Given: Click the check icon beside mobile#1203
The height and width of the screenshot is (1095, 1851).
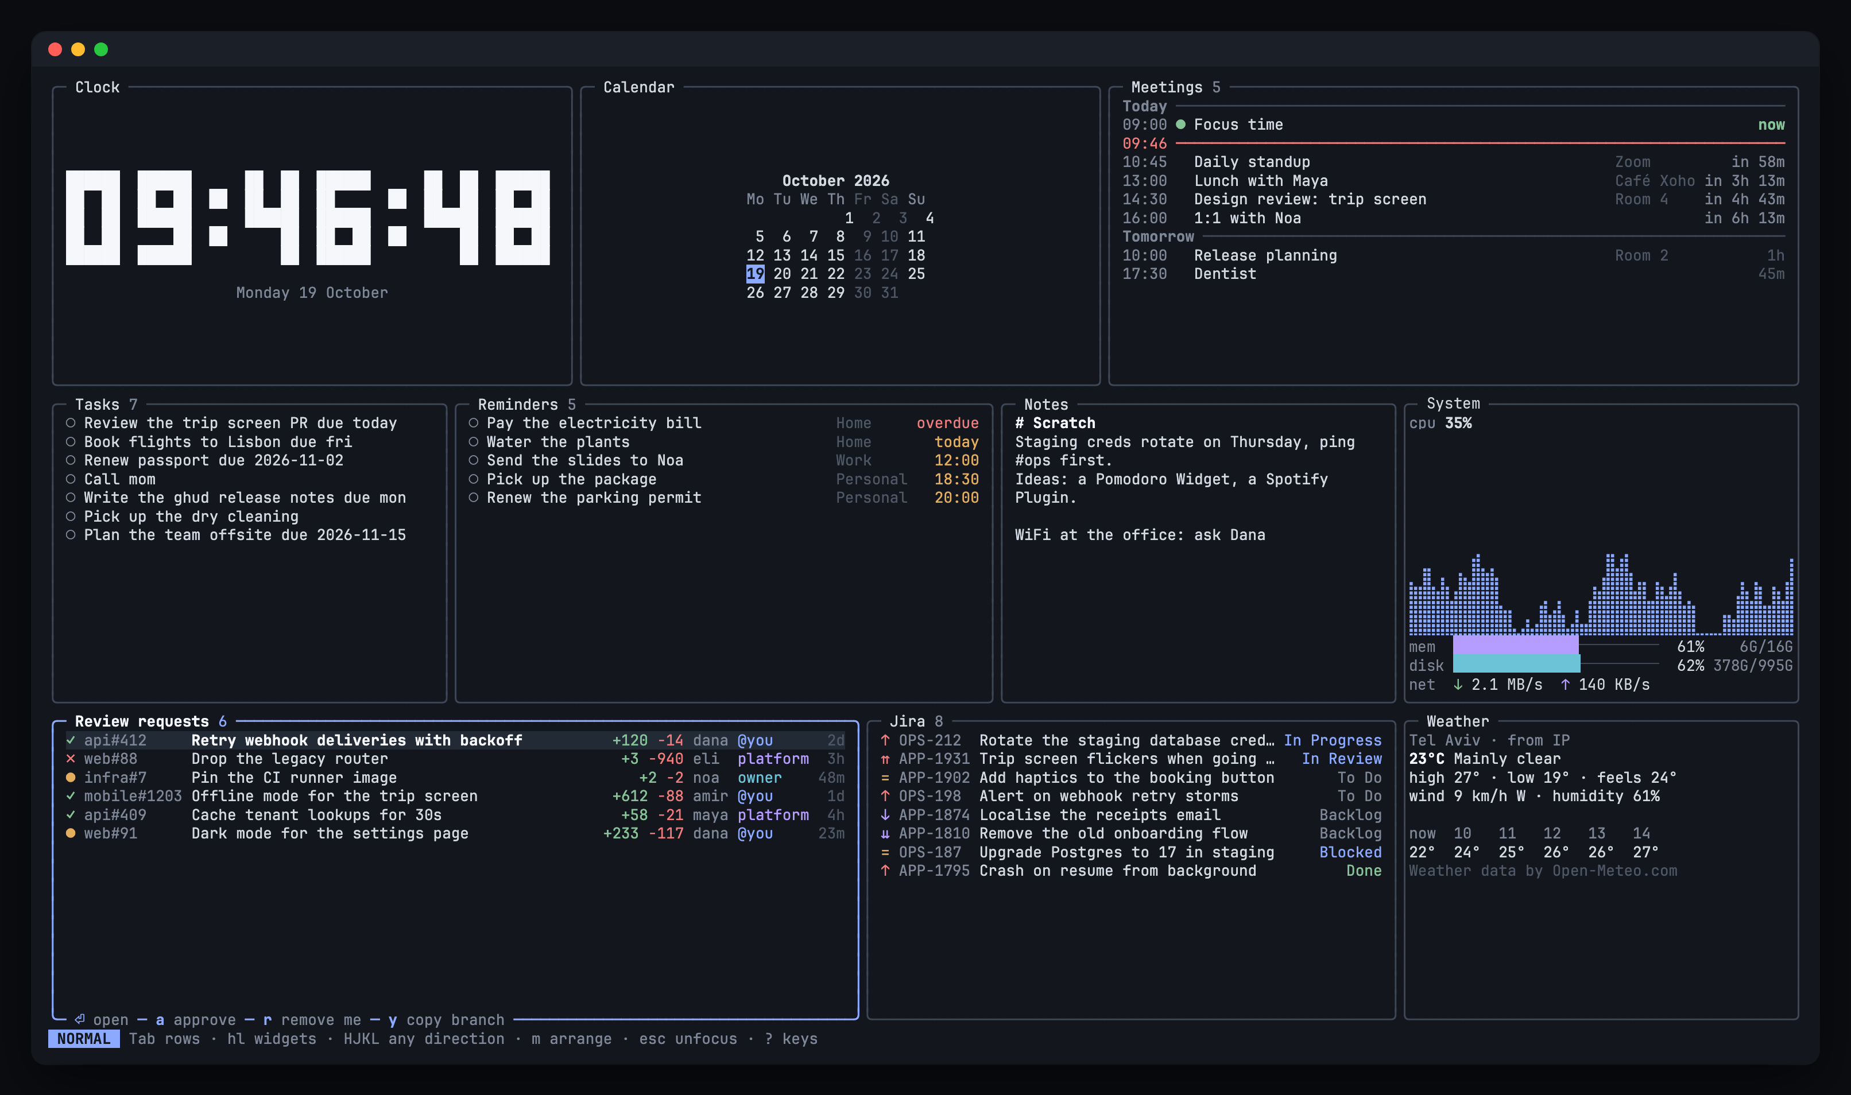Looking at the screenshot, I should pyautogui.click(x=71, y=796).
